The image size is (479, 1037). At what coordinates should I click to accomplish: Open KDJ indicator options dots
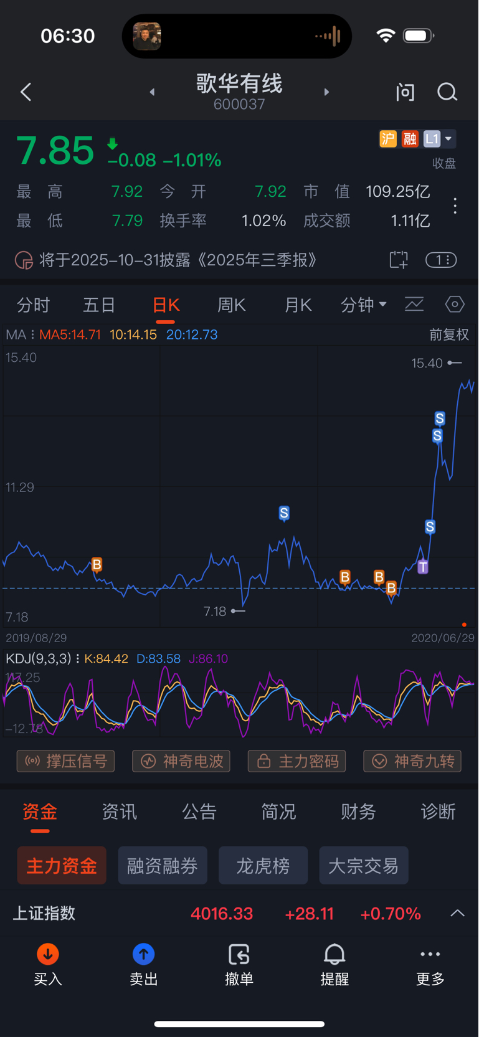coord(77,659)
